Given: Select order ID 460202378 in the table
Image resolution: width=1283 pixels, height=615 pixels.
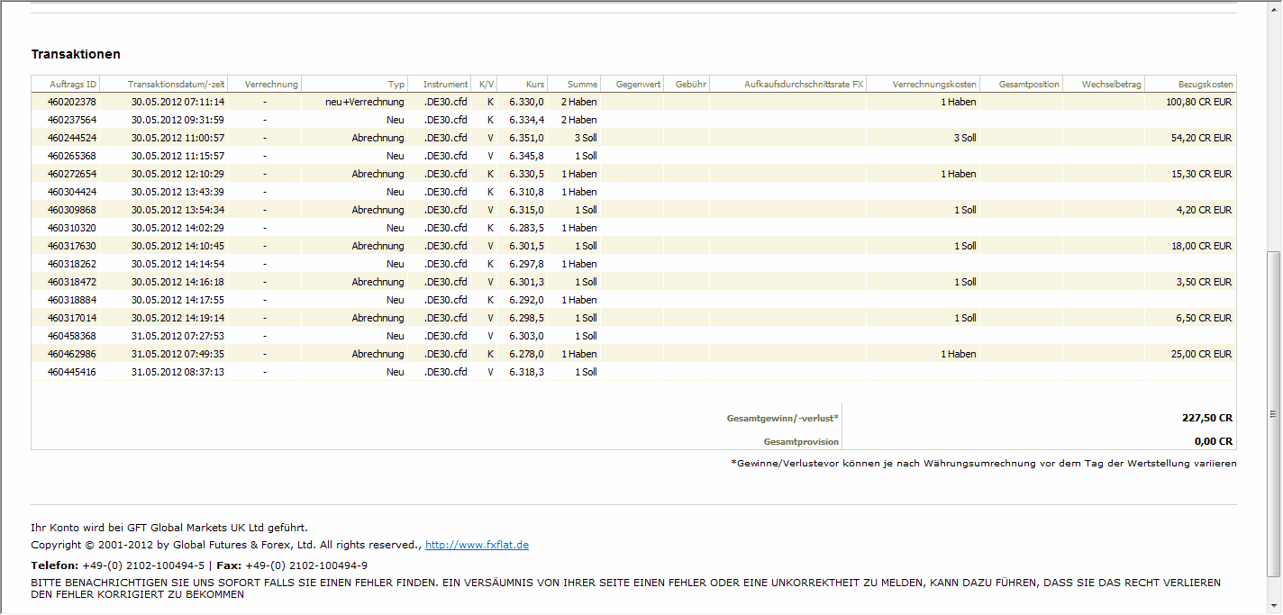Looking at the screenshot, I should [x=72, y=102].
